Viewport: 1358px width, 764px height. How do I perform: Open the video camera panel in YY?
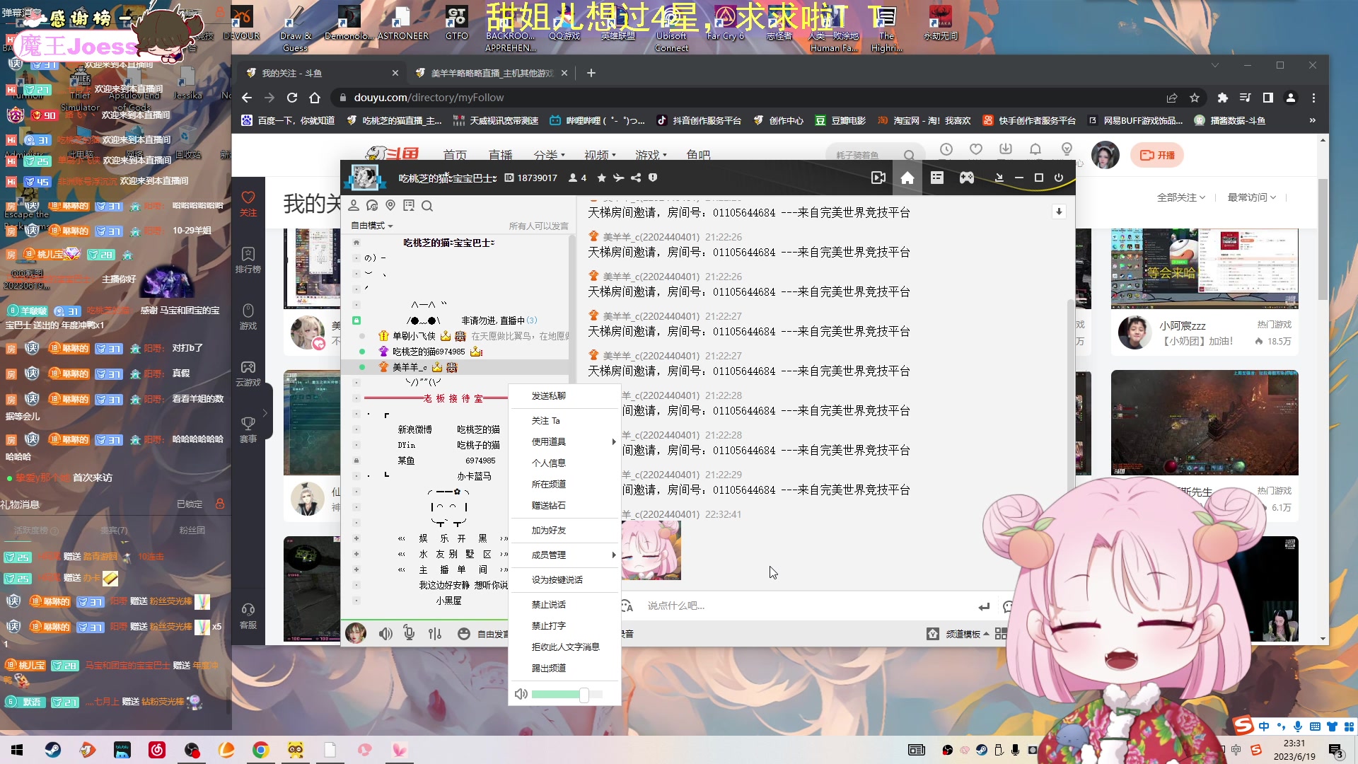tap(878, 178)
